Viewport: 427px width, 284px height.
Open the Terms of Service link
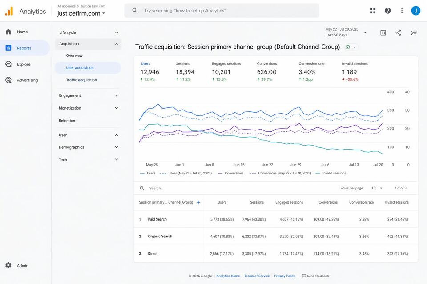(x=257, y=276)
